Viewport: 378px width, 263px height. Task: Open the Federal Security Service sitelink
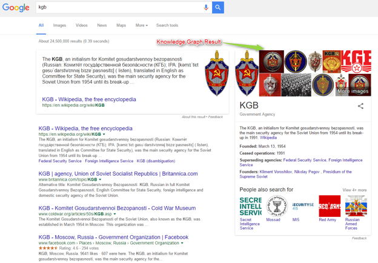click(x=60, y=161)
